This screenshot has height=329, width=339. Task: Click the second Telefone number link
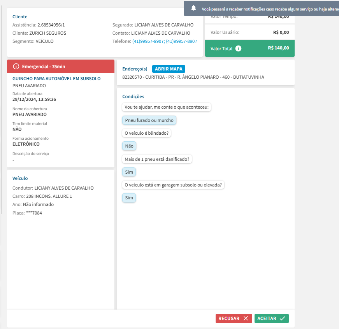coord(181,41)
